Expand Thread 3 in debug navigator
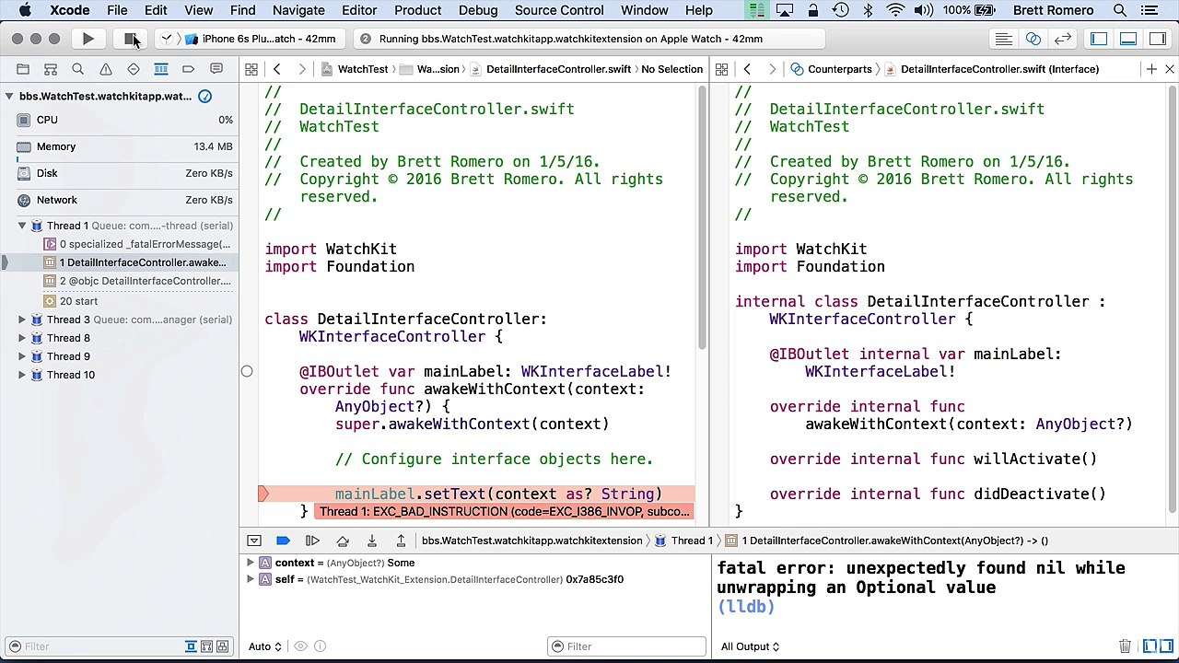Screen dimensions: 1179x663 (x=22, y=320)
